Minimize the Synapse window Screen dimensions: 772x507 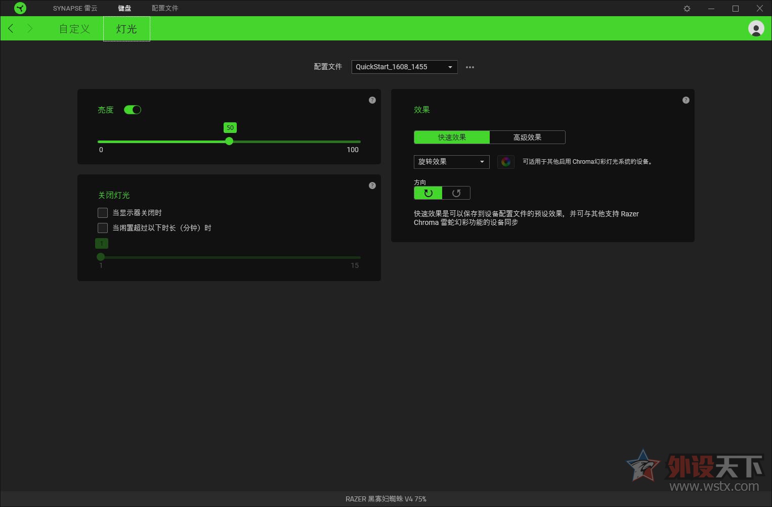pyautogui.click(x=711, y=9)
